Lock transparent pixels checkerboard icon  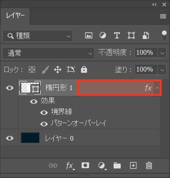click(32, 70)
